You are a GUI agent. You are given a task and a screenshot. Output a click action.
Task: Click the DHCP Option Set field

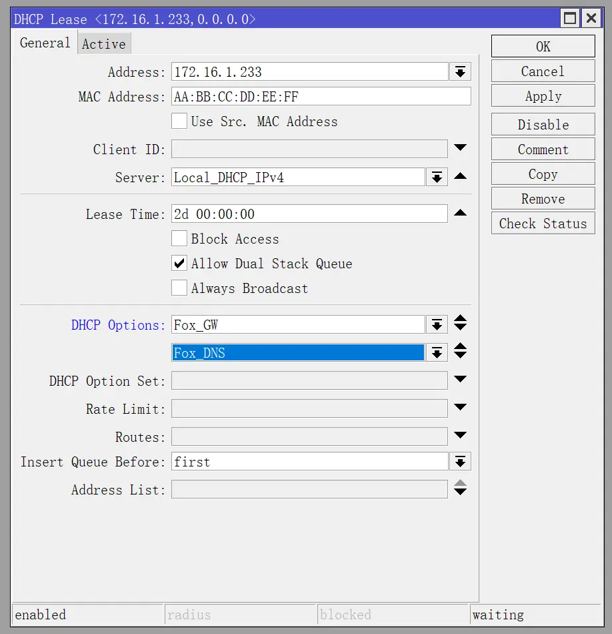(x=309, y=380)
